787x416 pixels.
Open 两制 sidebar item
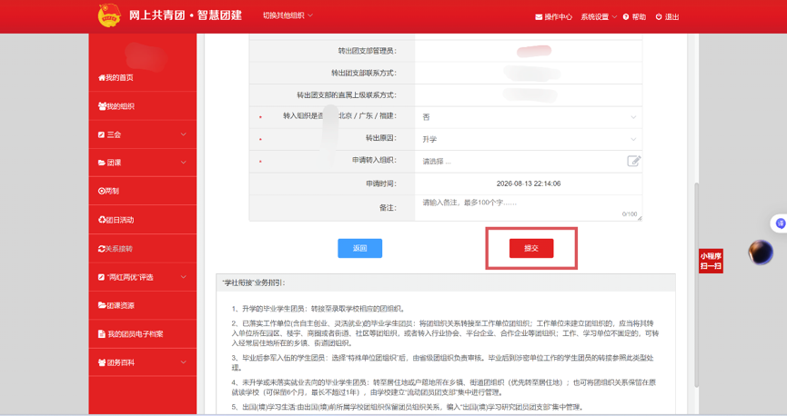tap(143, 191)
